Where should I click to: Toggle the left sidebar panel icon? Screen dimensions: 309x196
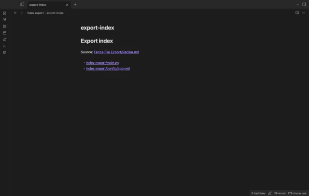point(22,4)
